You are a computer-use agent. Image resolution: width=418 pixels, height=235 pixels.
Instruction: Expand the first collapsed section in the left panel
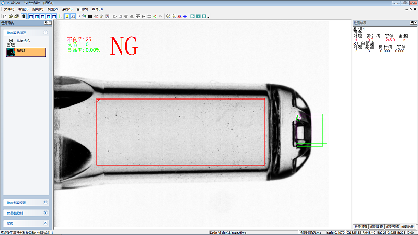click(45, 202)
